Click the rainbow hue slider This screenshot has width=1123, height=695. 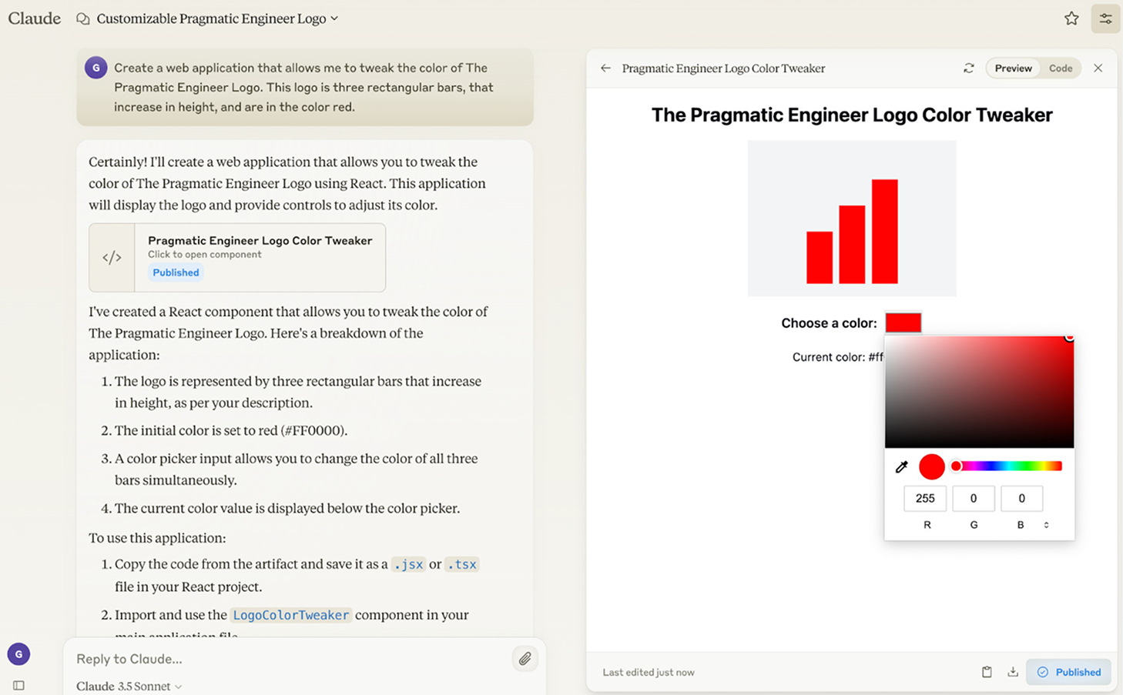1008,466
